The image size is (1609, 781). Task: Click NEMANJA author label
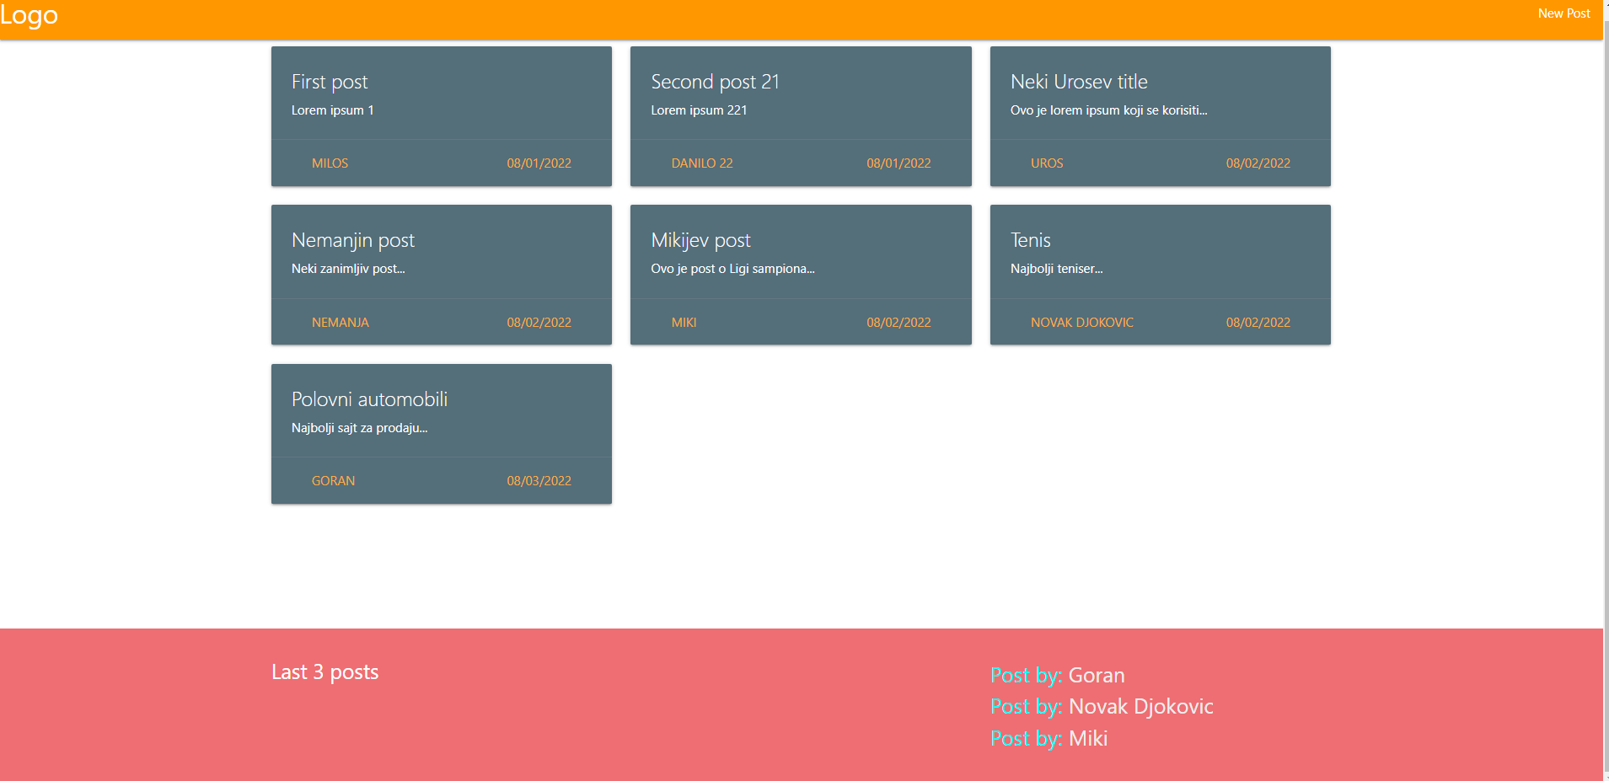pos(340,322)
